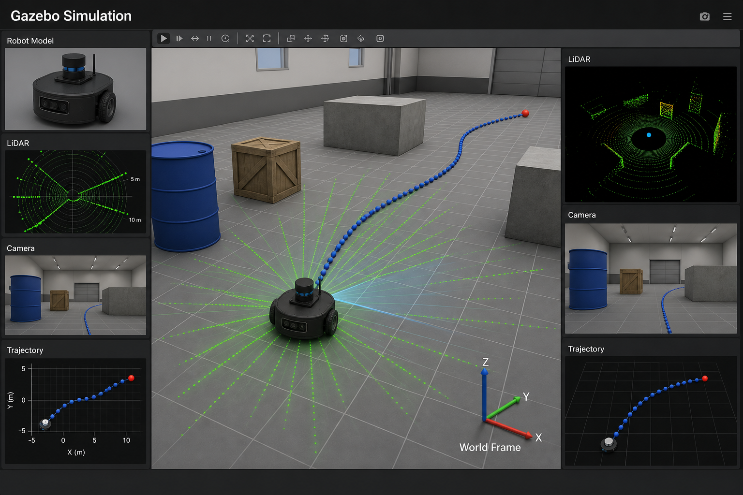Click the right Camera panel title
This screenshot has height=495, width=743.
click(582, 215)
